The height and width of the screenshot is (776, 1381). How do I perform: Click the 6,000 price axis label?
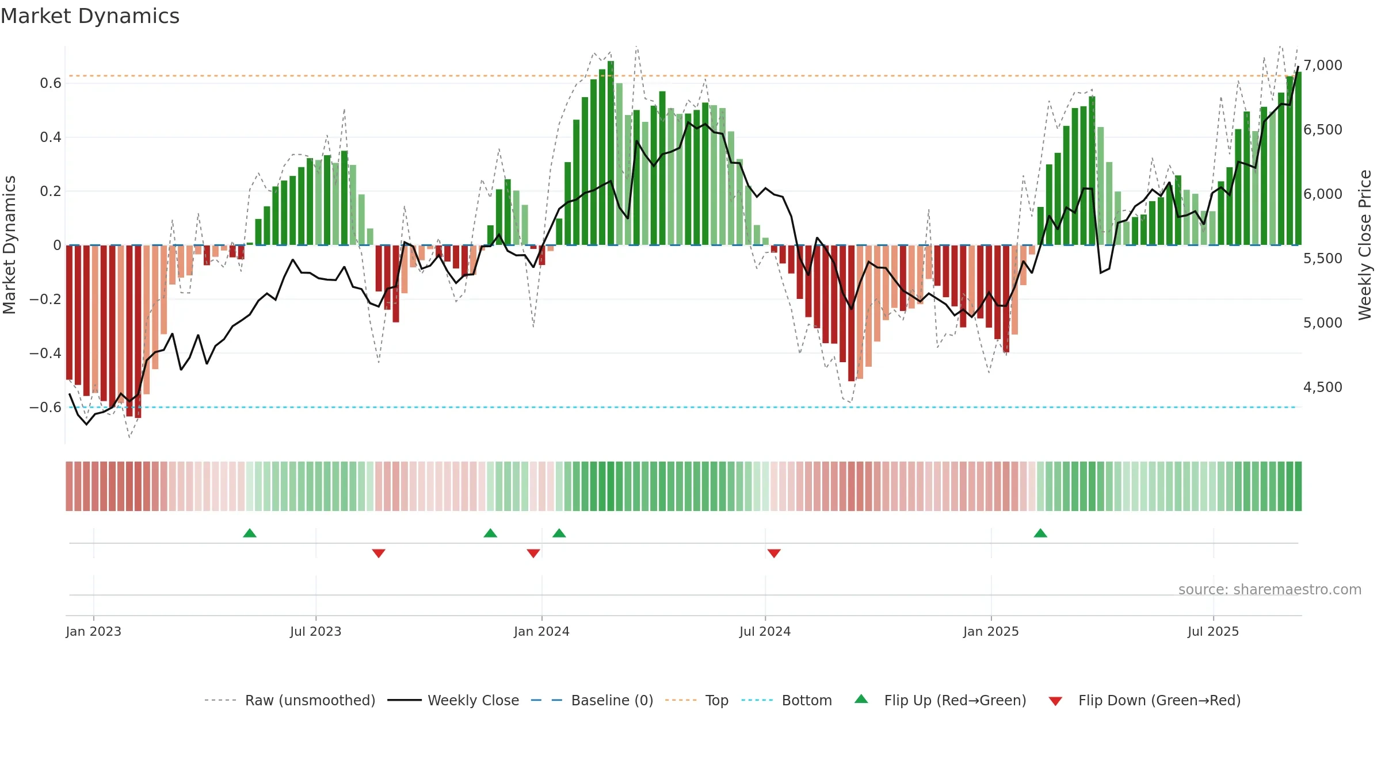click(1323, 194)
